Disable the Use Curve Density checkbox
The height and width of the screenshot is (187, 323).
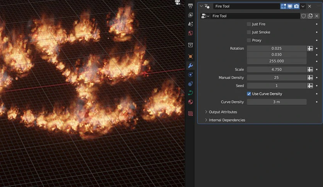(249, 94)
